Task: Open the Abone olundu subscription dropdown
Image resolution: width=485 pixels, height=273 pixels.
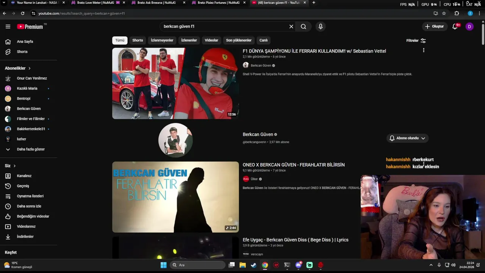Action: (407, 138)
